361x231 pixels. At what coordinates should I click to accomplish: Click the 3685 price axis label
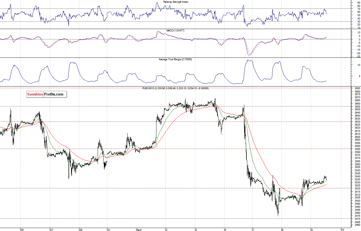coord(357,88)
